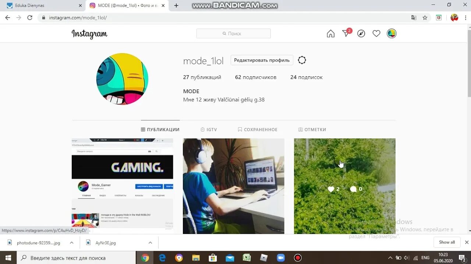This screenshot has width=471, height=264.
Task: Click the Edit profile button
Action: coord(262,60)
